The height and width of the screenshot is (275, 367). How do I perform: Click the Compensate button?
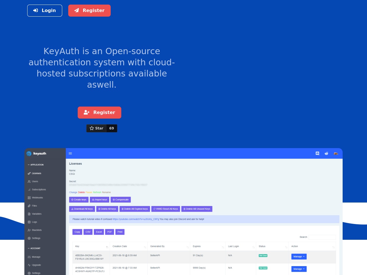[x=121, y=200]
